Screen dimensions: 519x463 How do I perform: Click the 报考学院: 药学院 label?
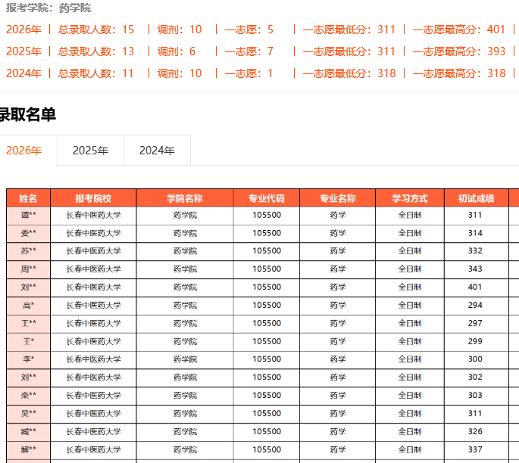pos(48,8)
